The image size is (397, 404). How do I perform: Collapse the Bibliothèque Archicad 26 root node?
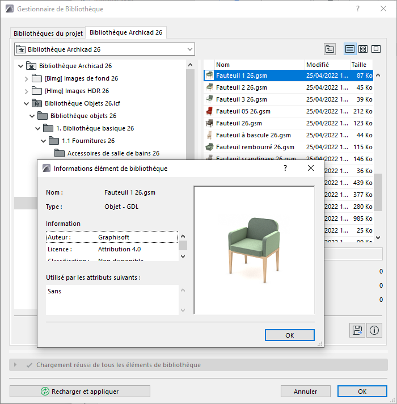coord(21,66)
